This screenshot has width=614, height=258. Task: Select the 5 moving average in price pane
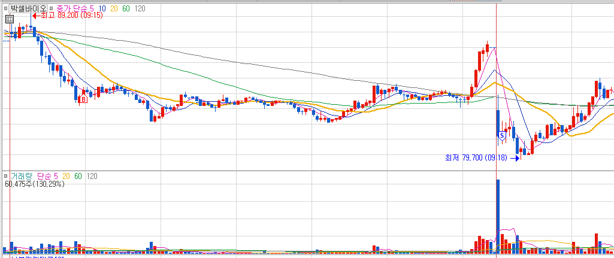coord(92,8)
